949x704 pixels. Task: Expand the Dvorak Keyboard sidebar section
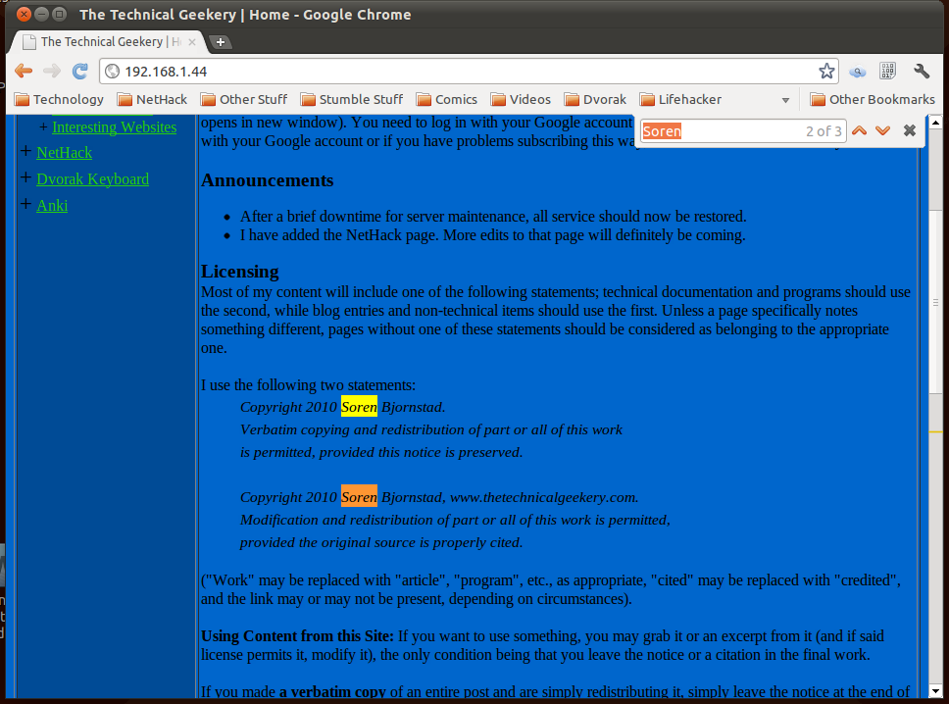pos(25,177)
